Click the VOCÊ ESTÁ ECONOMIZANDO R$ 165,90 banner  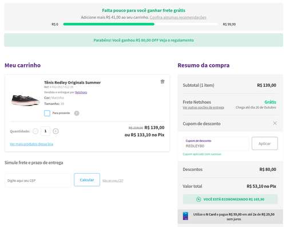pyautogui.click(x=230, y=199)
